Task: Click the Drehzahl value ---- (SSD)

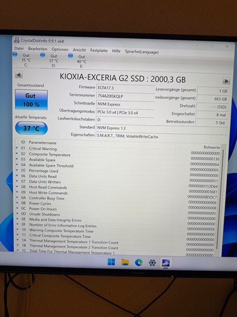Action: click(x=212, y=107)
